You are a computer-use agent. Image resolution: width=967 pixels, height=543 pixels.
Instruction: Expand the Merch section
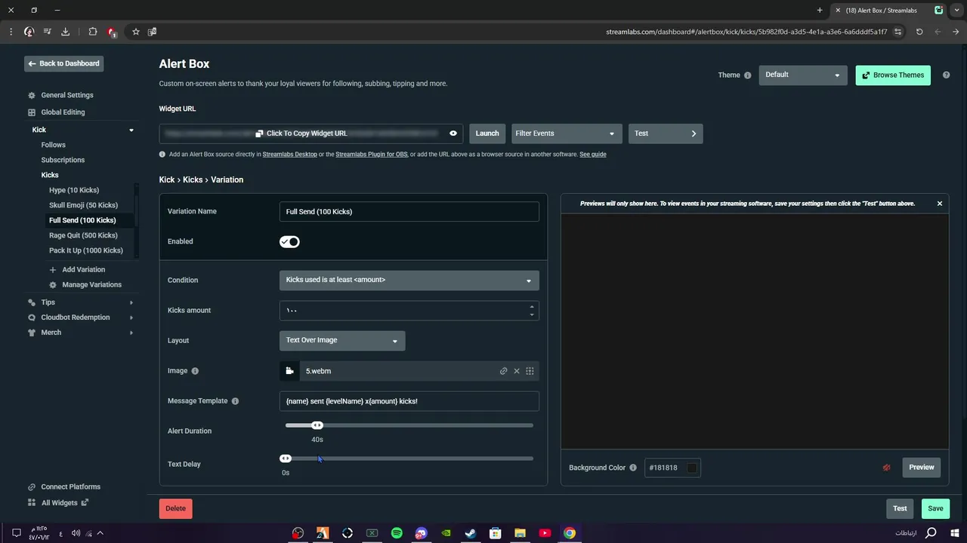131,333
